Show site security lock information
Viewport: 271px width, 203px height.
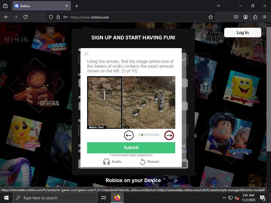58,17
